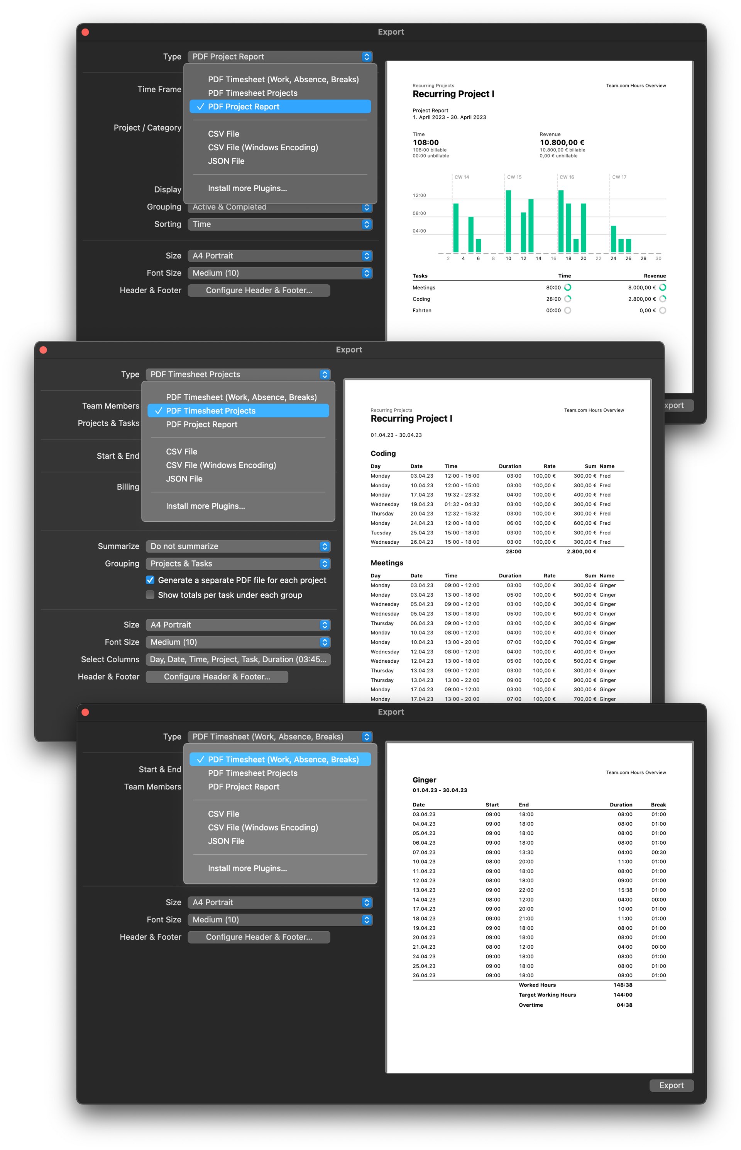Image resolution: width=741 pixels, height=1150 pixels.
Task: Uncheck Generate a separate PDF file for each project
Action: [150, 580]
